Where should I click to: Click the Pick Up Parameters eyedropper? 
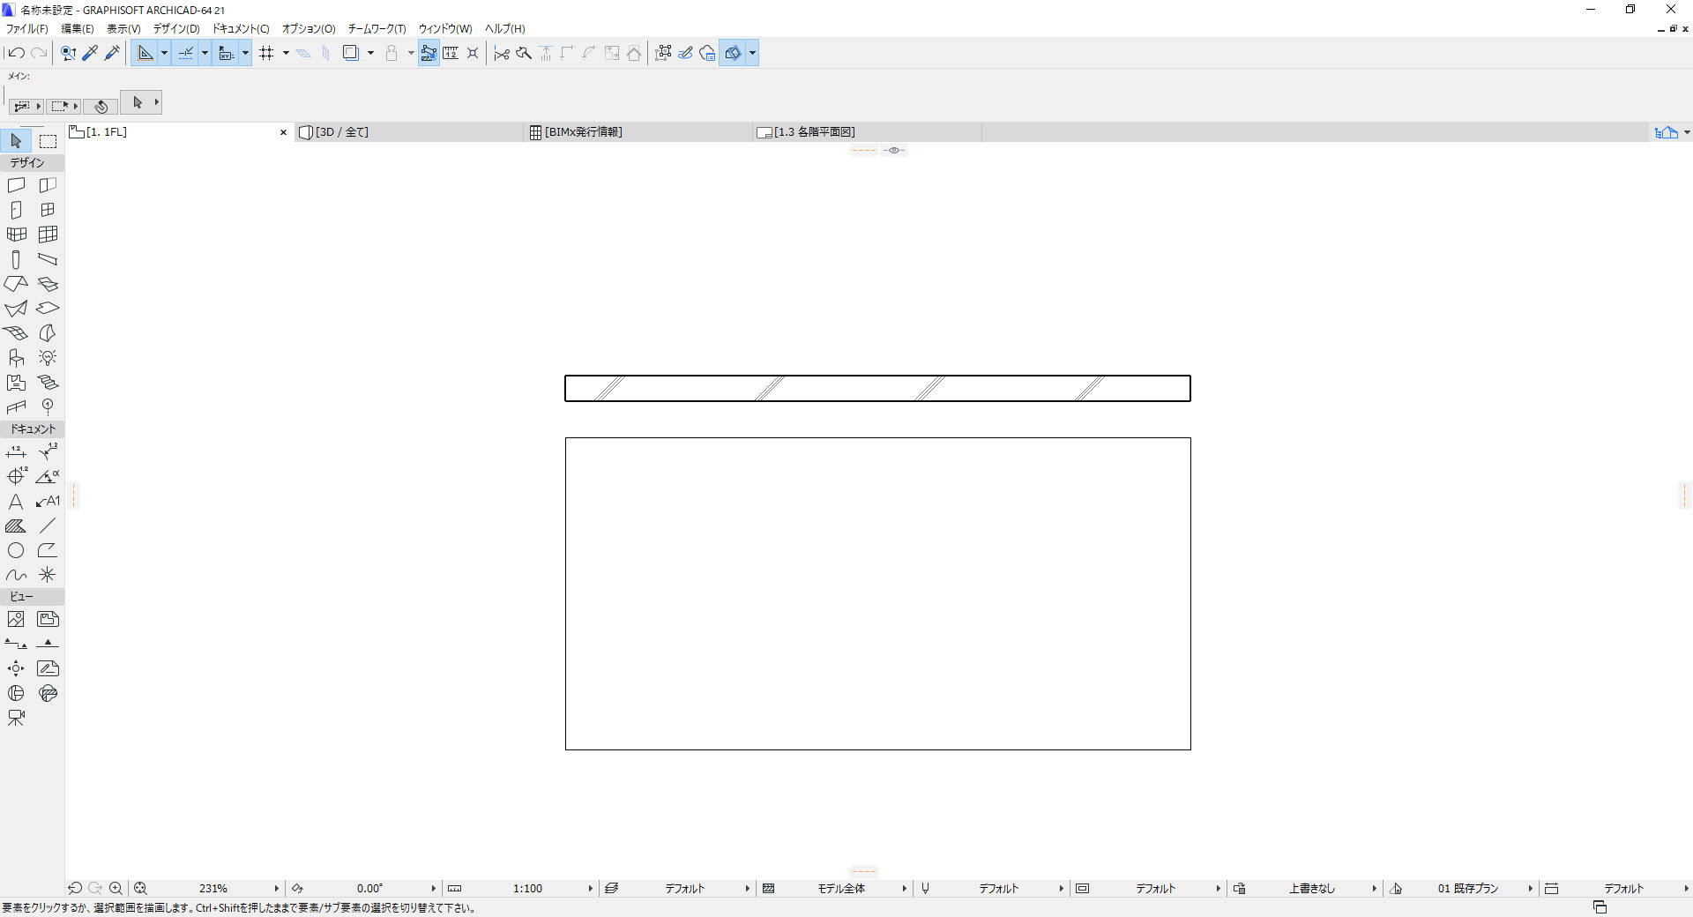click(90, 53)
